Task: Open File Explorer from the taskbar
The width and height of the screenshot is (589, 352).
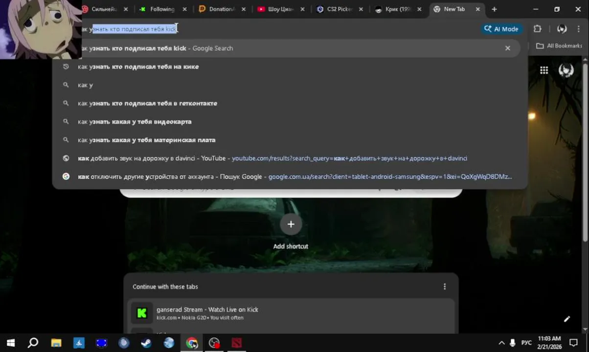Action: point(56,343)
